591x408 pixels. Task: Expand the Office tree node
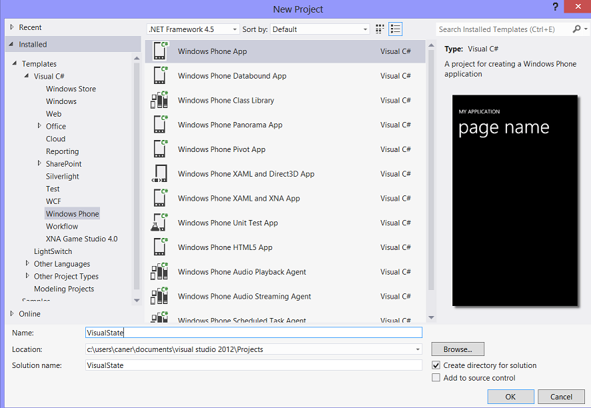39,125
